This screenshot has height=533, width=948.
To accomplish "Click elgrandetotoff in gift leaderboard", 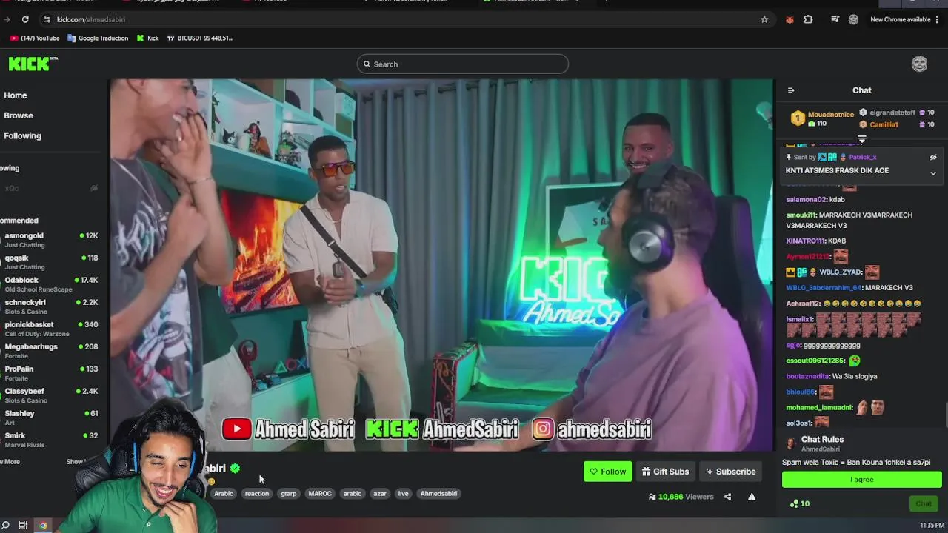I will point(892,113).
